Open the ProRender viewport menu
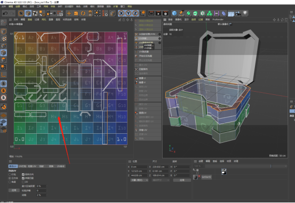 pos(218,19)
